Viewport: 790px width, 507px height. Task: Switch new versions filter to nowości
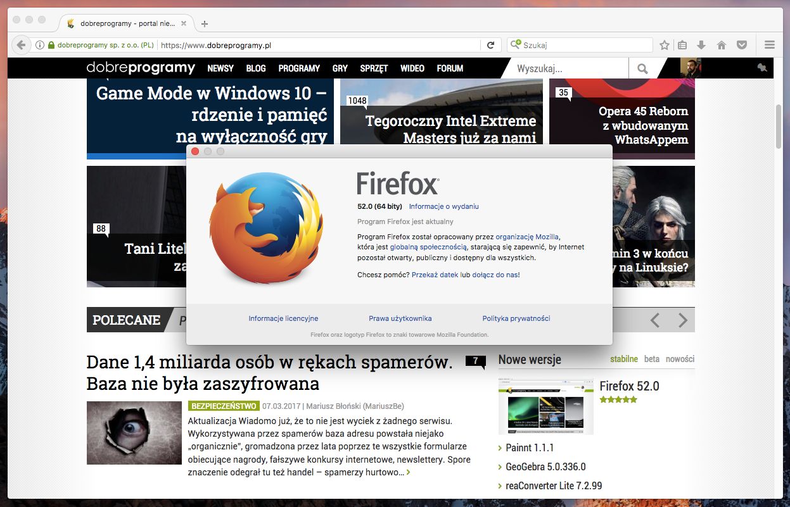(680, 359)
